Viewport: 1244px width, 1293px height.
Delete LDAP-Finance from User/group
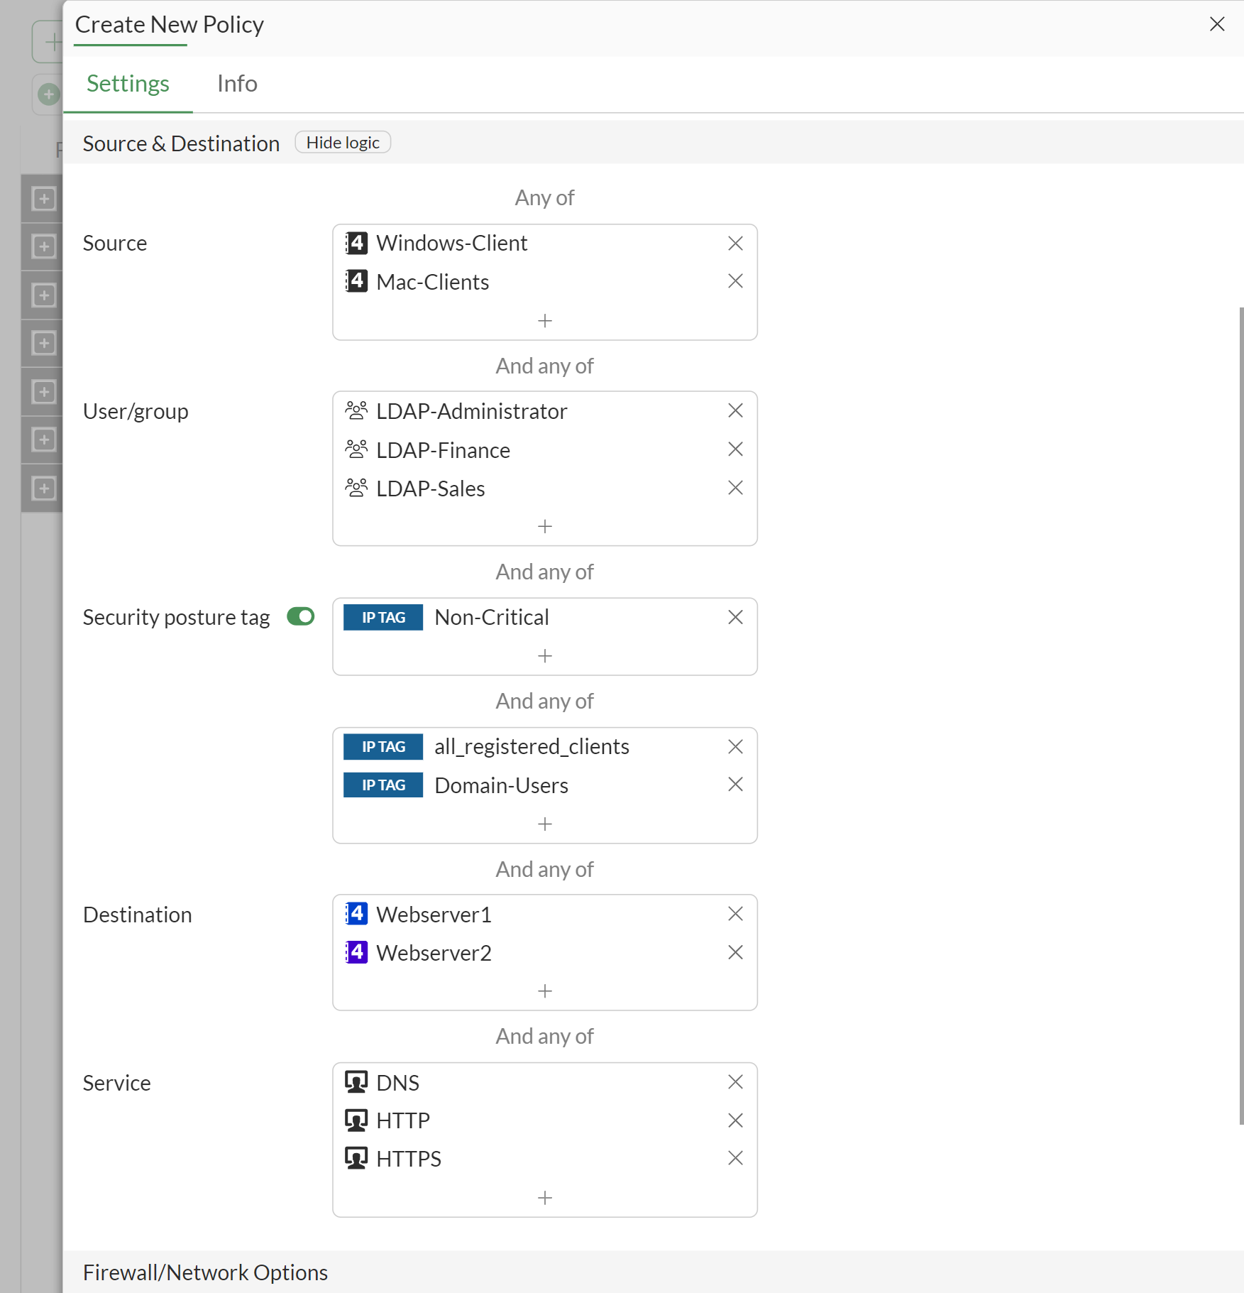(x=735, y=449)
